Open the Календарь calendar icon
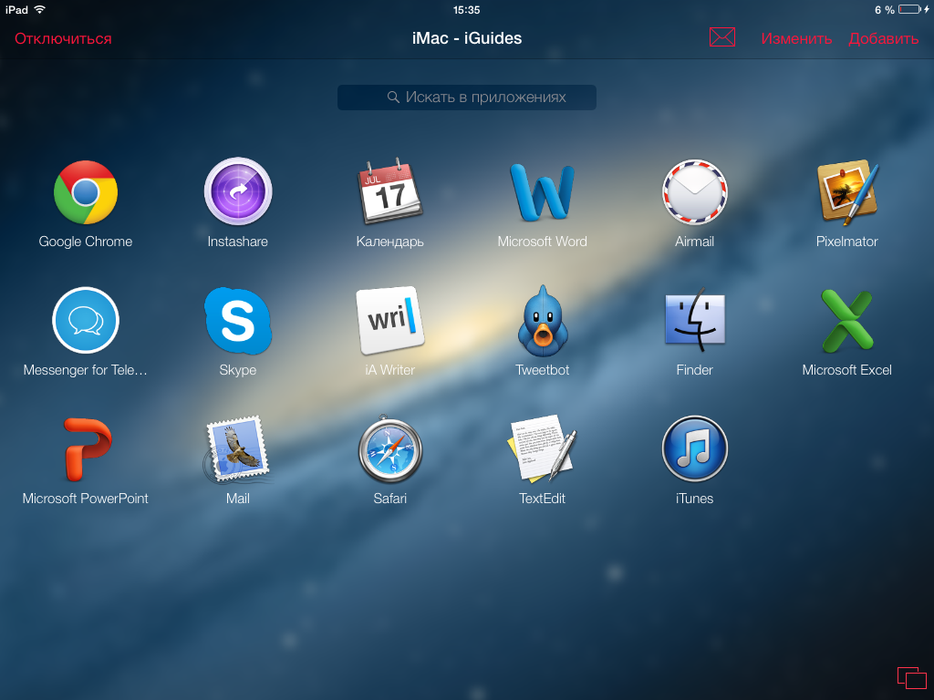The image size is (934, 700). pos(389,190)
